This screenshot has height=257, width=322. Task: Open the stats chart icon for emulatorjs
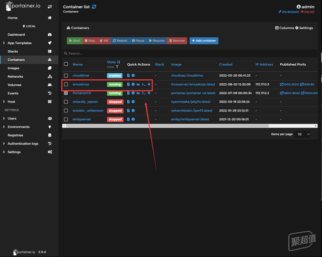(138, 84)
